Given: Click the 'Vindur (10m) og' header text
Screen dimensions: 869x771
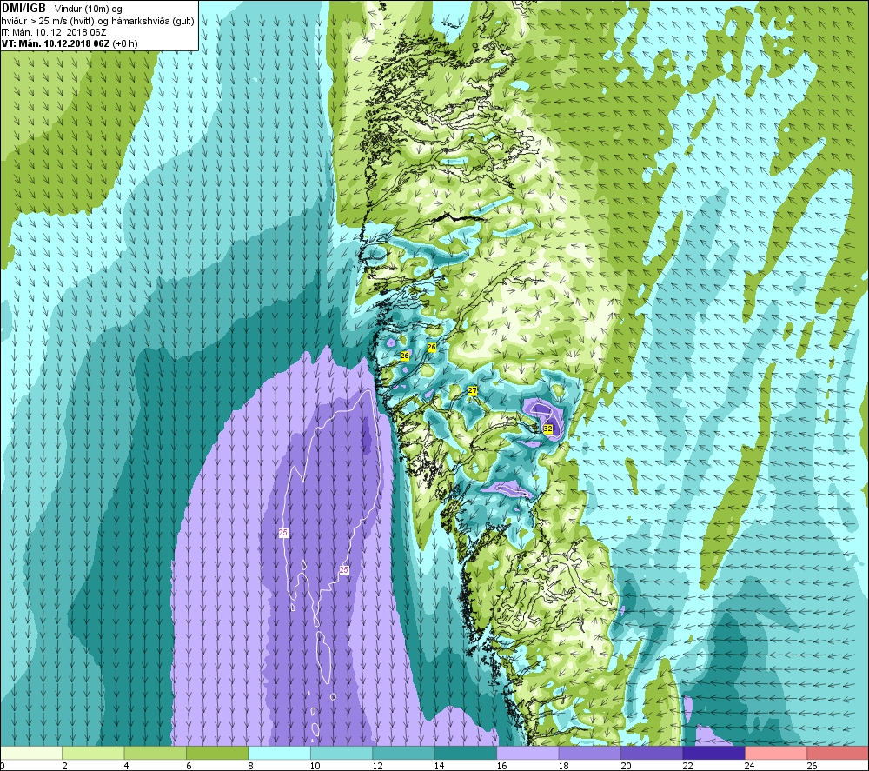Looking at the screenshot, I should pos(89,10).
